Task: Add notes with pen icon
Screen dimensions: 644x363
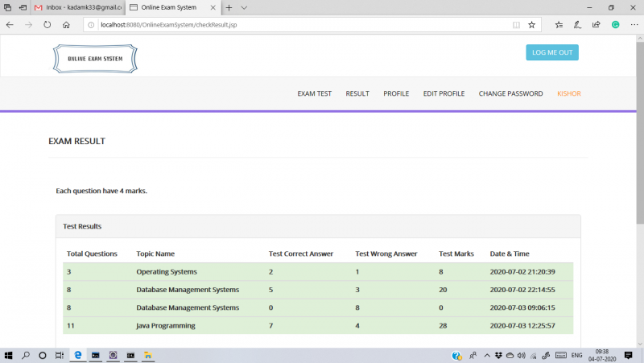Action: coord(577,25)
